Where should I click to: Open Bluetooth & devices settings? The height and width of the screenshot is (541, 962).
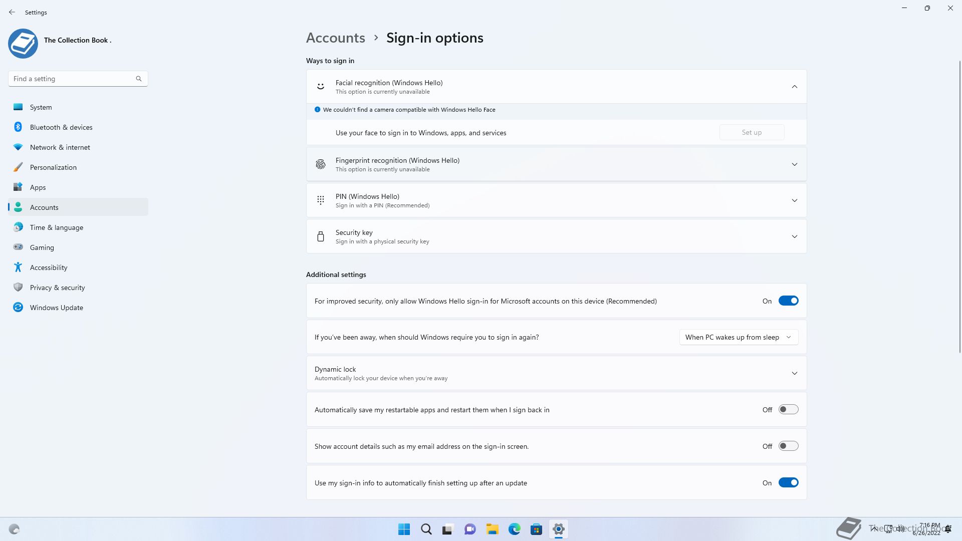(78, 127)
